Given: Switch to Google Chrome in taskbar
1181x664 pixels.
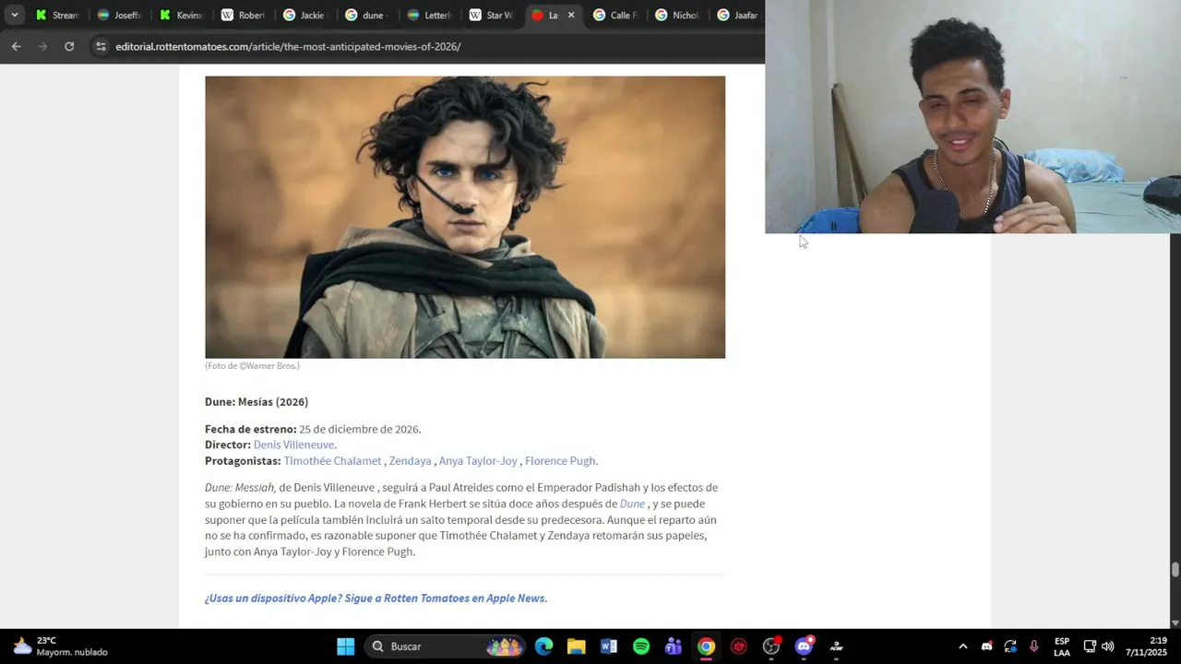Looking at the screenshot, I should pos(706,646).
